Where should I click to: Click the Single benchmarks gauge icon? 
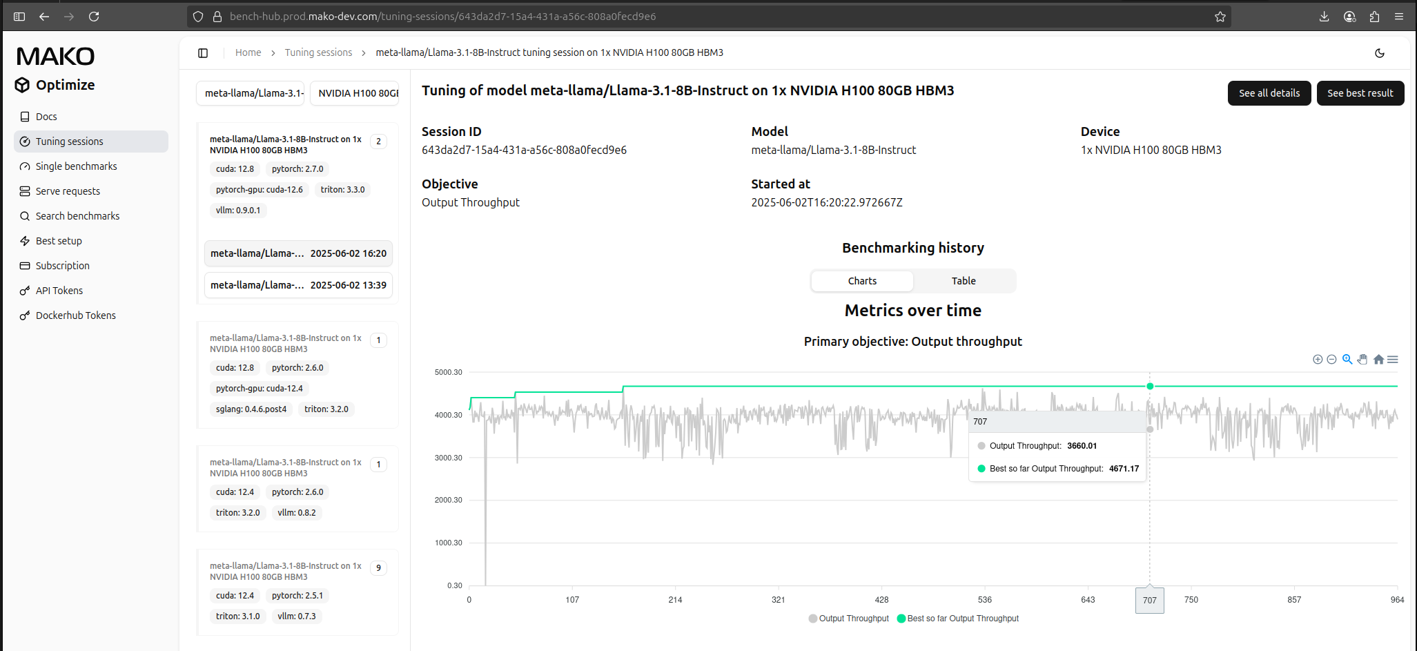pos(25,166)
